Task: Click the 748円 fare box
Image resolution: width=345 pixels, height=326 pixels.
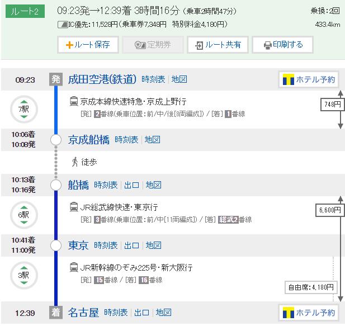Action: click(x=333, y=104)
